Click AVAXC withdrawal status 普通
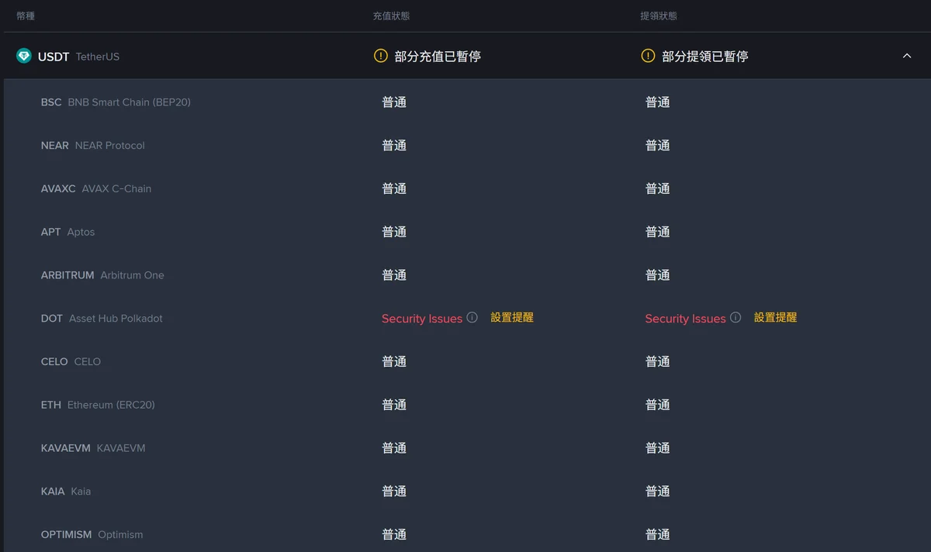 tap(658, 188)
